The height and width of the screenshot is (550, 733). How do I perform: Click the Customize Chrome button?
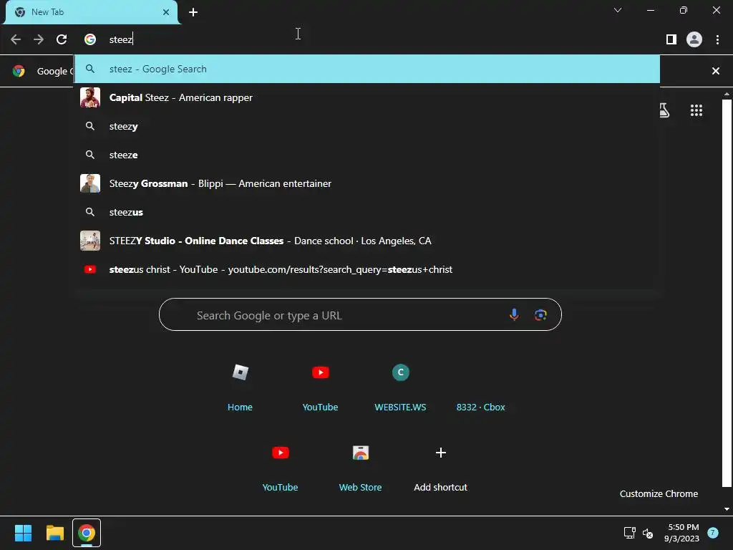[659, 494]
